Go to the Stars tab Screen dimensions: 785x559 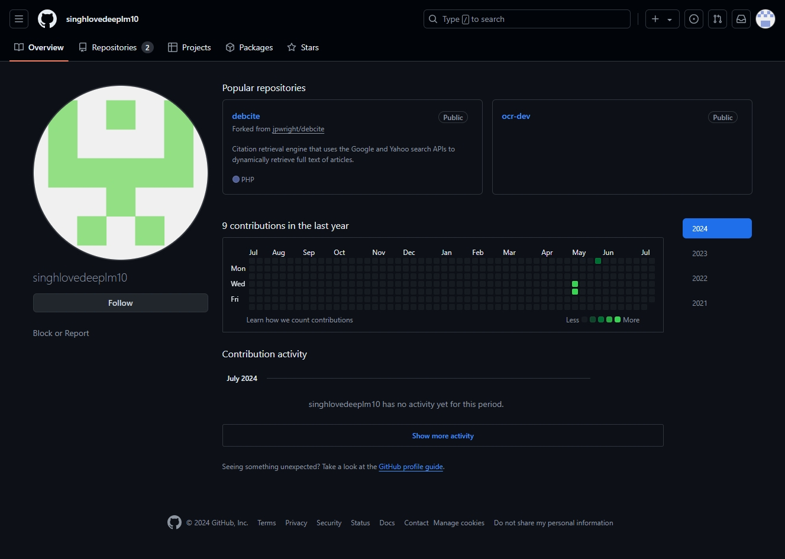coord(303,47)
